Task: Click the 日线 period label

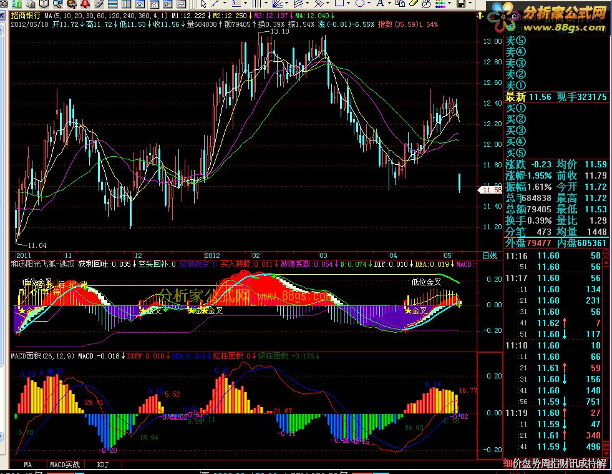Action: pyautogui.click(x=490, y=255)
